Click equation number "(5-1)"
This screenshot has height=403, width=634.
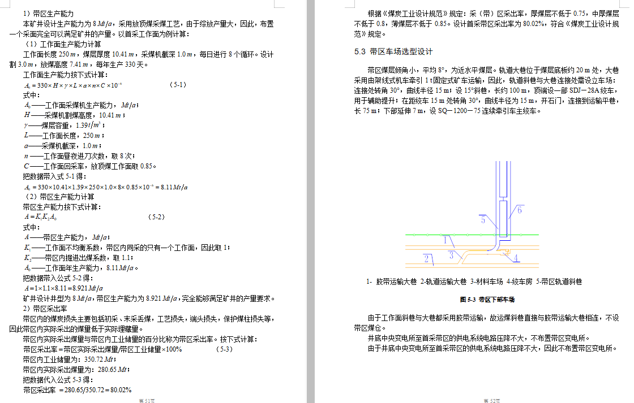[x=178, y=85]
